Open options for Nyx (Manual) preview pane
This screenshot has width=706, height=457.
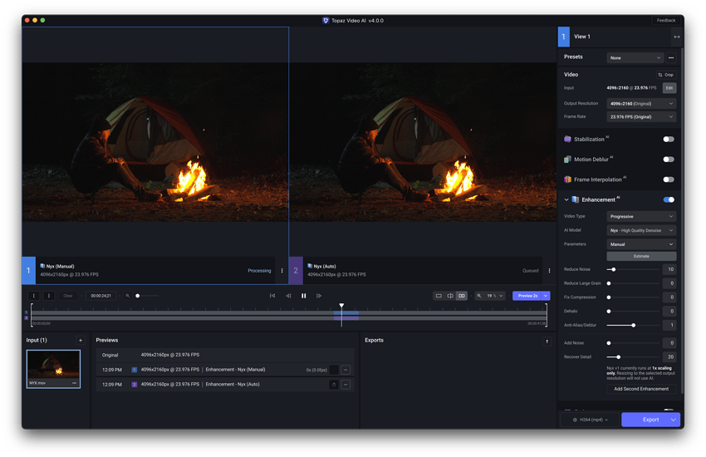point(282,270)
